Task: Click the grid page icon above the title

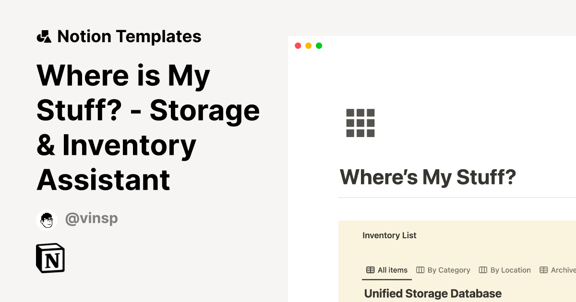Action: point(360,123)
